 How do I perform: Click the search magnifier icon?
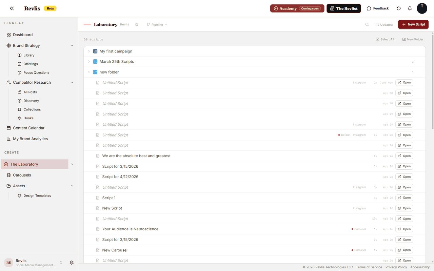[x=367, y=24]
